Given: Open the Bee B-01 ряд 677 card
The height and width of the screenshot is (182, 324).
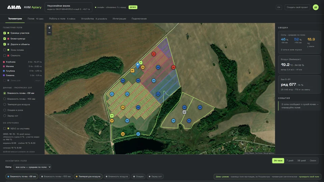Looking at the screenshot, I should [299, 84].
